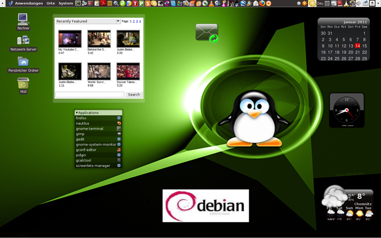Launch the red T office application

coord(135,3)
